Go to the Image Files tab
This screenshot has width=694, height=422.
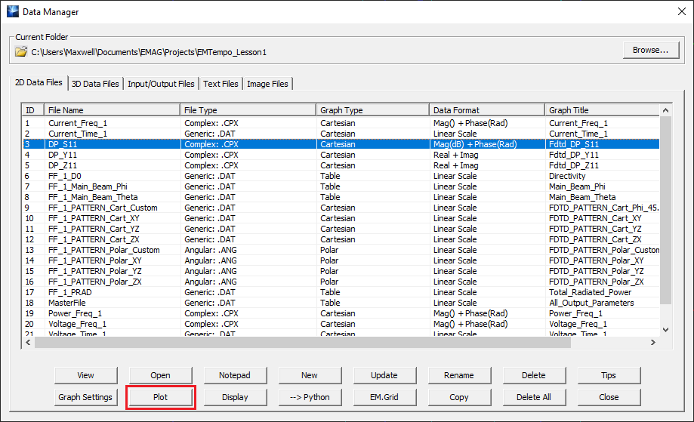tap(267, 84)
